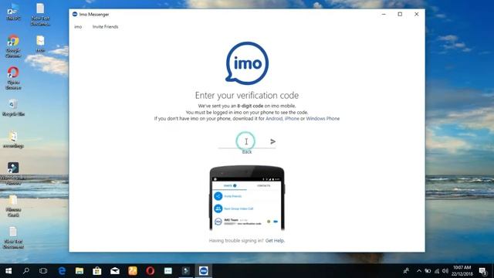This screenshot has width=494, height=278.
Task: Click Imo Messenger title bar app icon
Action: 75,14
